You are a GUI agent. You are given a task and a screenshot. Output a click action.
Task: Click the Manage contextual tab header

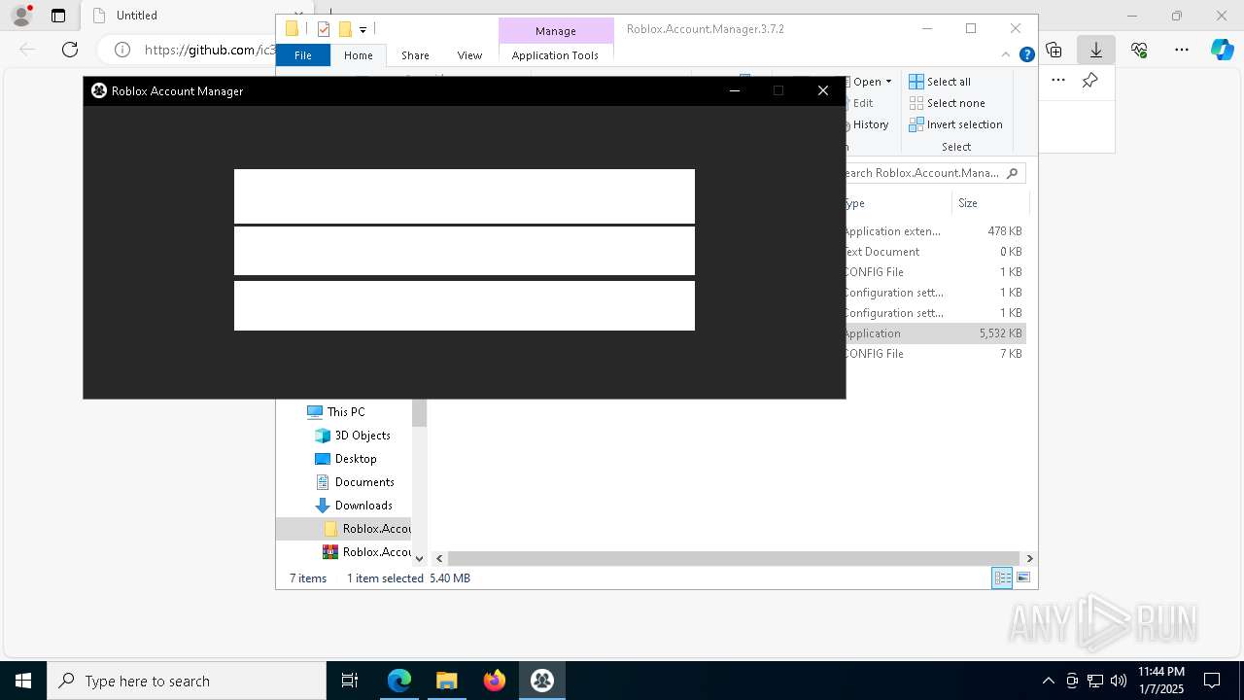(x=556, y=31)
